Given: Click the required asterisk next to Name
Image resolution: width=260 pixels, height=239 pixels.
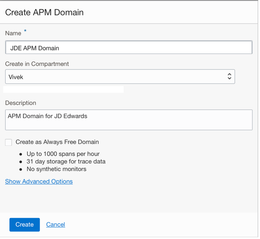Looking at the screenshot, I should point(25,32).
